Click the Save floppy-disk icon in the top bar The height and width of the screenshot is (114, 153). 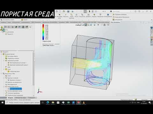tap(68, 11)
